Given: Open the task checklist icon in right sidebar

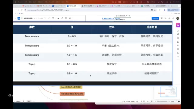Looking at the screenshot, I should (x=178, y=53).
